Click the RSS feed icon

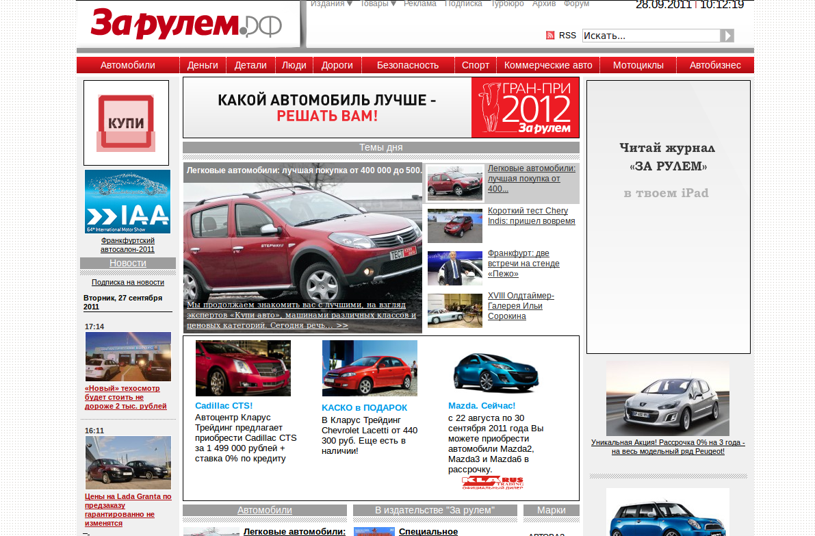[550, 36]
